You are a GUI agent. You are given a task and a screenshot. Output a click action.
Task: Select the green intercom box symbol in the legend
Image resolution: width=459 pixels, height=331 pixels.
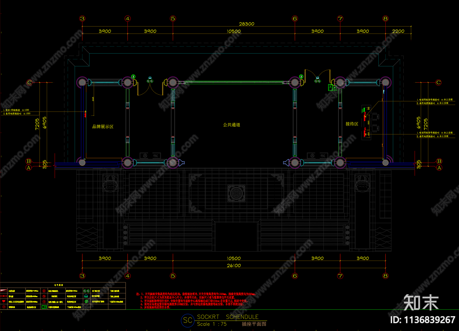[44, 307]
